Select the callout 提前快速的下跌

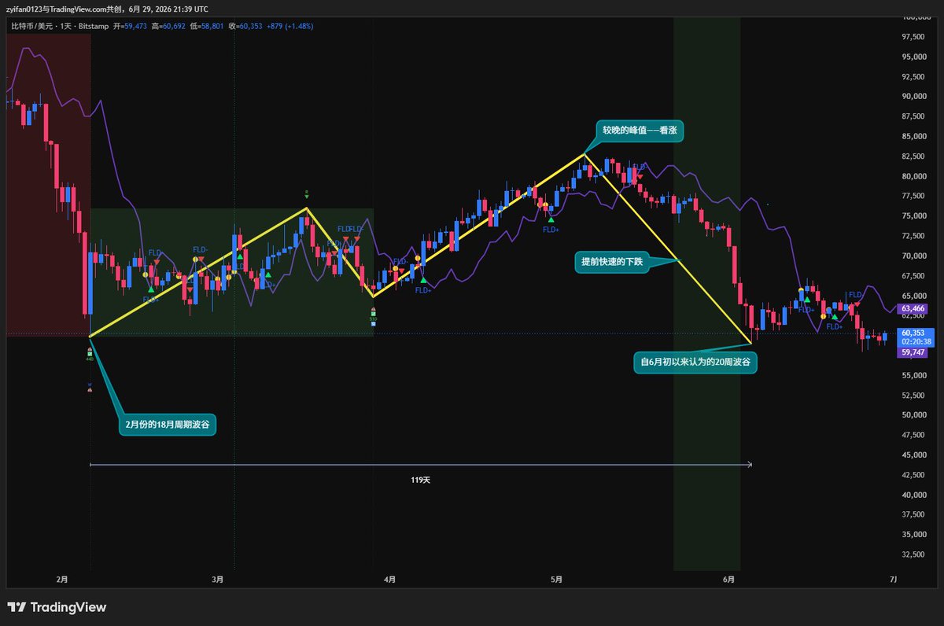(x=612, y=263)
